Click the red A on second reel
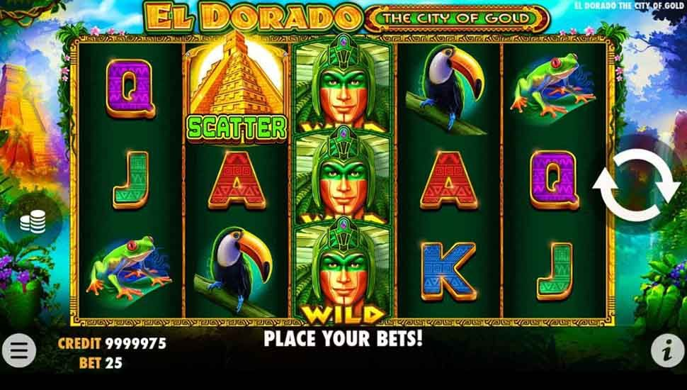This screenshot has width=687, height=390. point(237,180)
